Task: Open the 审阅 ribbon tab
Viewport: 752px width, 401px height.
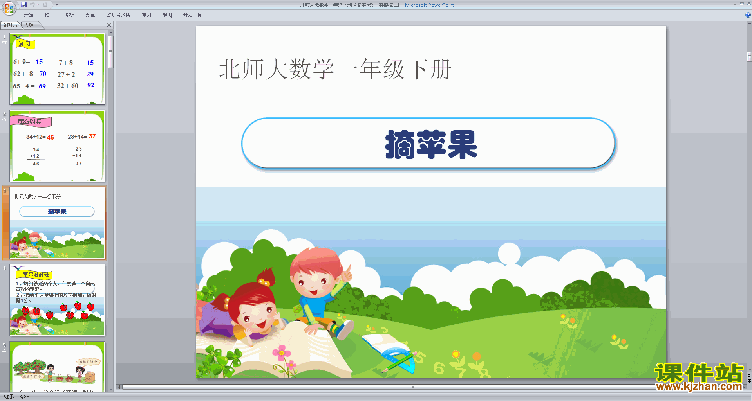Action: 146,15
